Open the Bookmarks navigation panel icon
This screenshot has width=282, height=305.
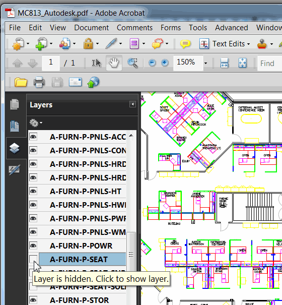tap(15, 126)
